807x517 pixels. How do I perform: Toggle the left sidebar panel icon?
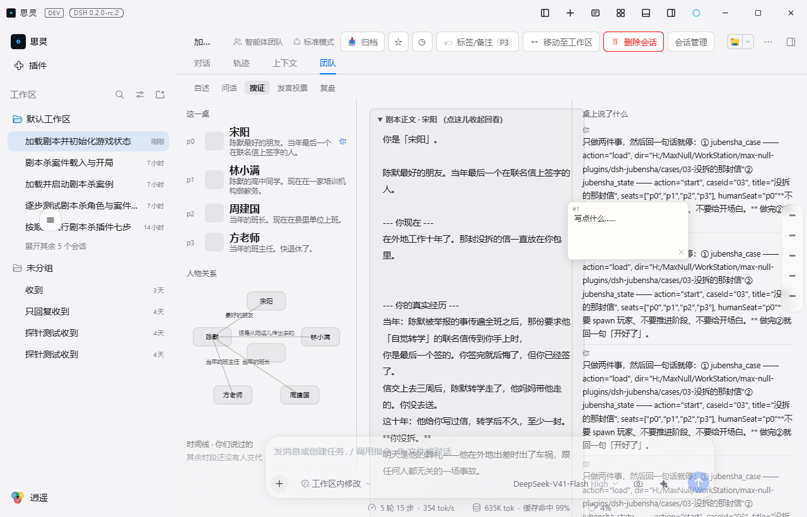[x=545, y=13]
